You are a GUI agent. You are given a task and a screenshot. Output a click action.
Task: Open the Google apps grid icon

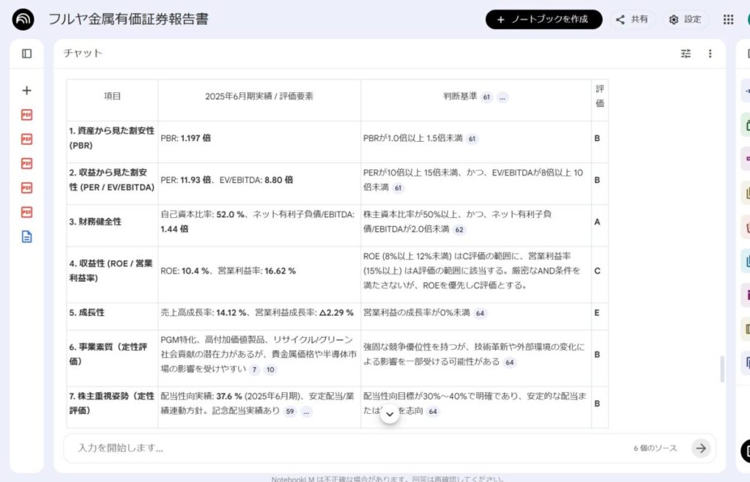(x=728, y=20)
